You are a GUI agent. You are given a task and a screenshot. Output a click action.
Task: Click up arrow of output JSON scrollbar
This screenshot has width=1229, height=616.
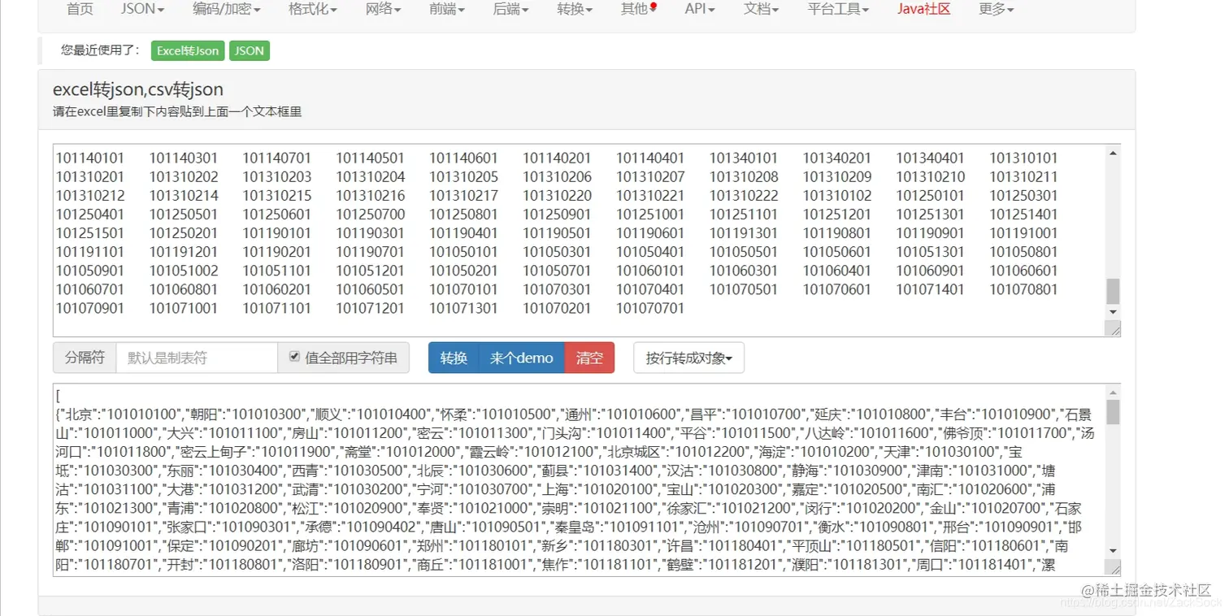(x=1114, y=392)
